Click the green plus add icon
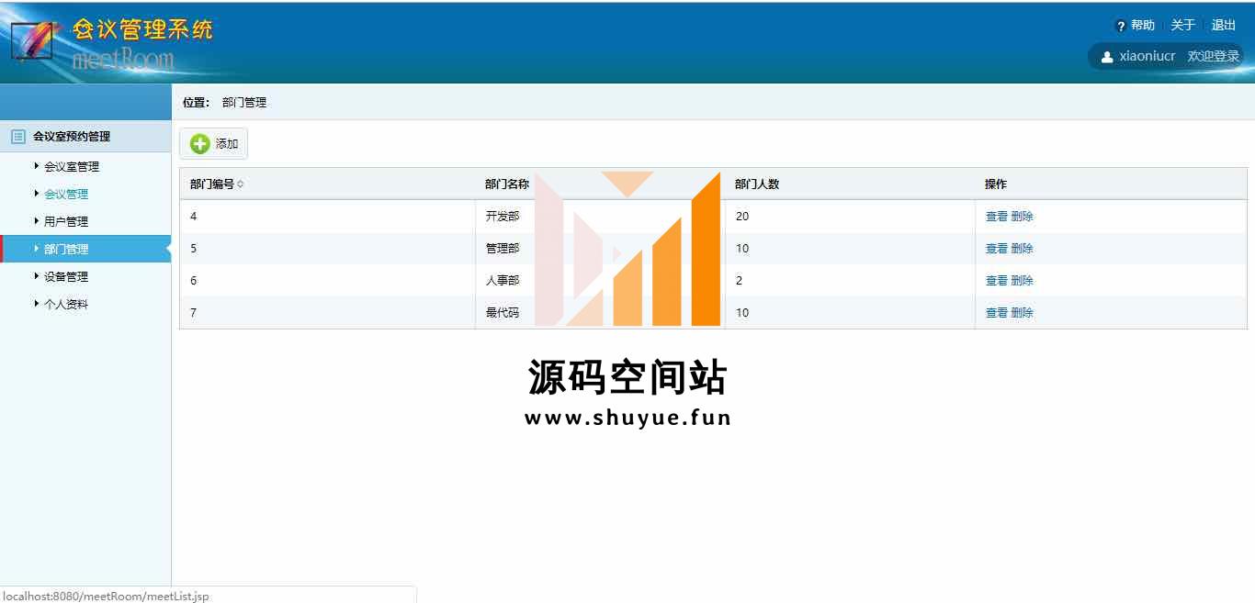Screen dimensions: 1255x603 tap(199, 144)
